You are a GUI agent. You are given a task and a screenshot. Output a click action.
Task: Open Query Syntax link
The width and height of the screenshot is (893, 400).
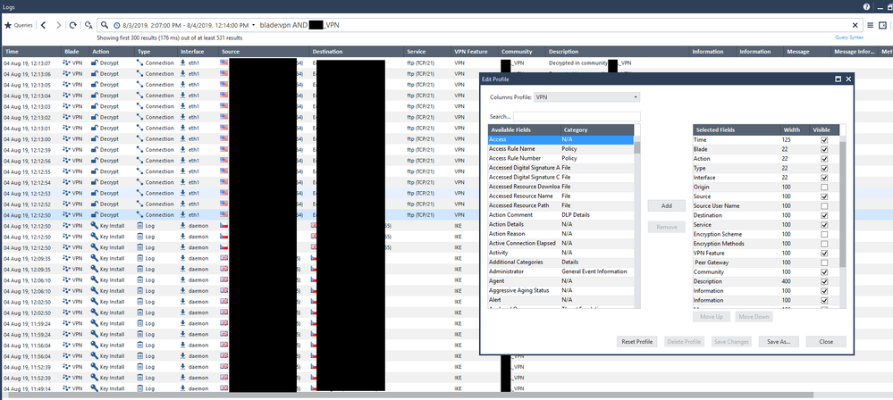pyautogui.click(x=849, y=37)
